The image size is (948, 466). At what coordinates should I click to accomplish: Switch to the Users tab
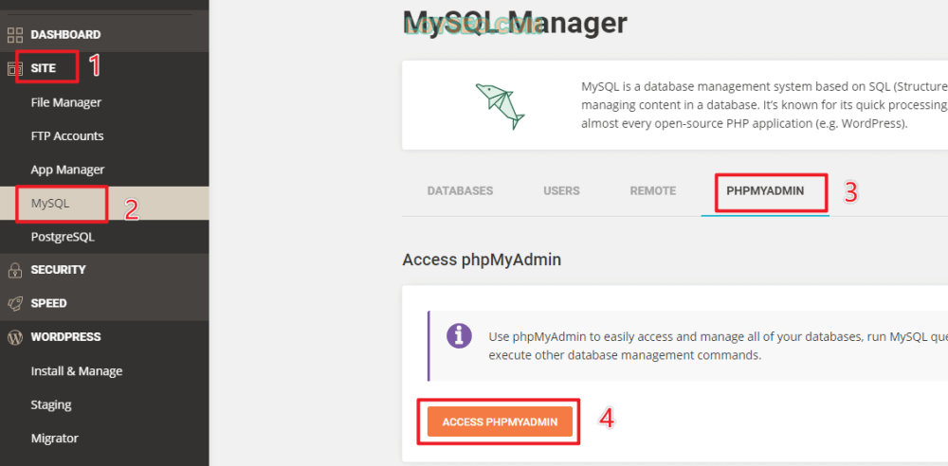tap(561, 191)
